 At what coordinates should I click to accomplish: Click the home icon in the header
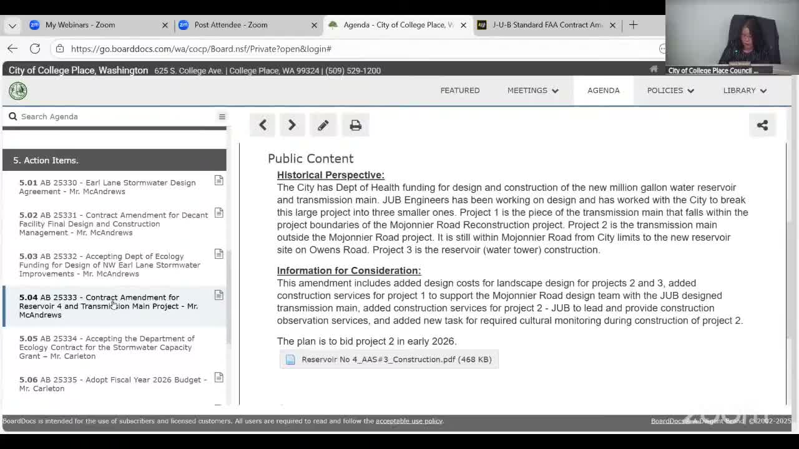click(x=654, y=69)
